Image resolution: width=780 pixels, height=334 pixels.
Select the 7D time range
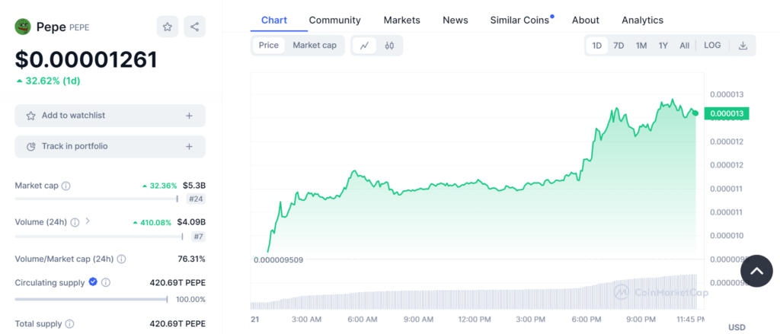coord(619,45)
